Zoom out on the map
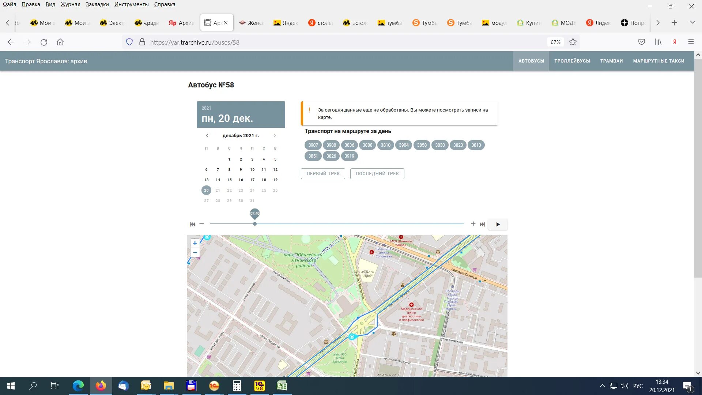The height and width of the screenshot is (395, 702). coord(195,252)
